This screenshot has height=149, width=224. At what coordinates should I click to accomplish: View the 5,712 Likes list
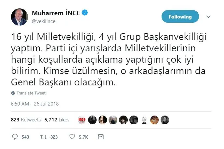tap(57, 119)
